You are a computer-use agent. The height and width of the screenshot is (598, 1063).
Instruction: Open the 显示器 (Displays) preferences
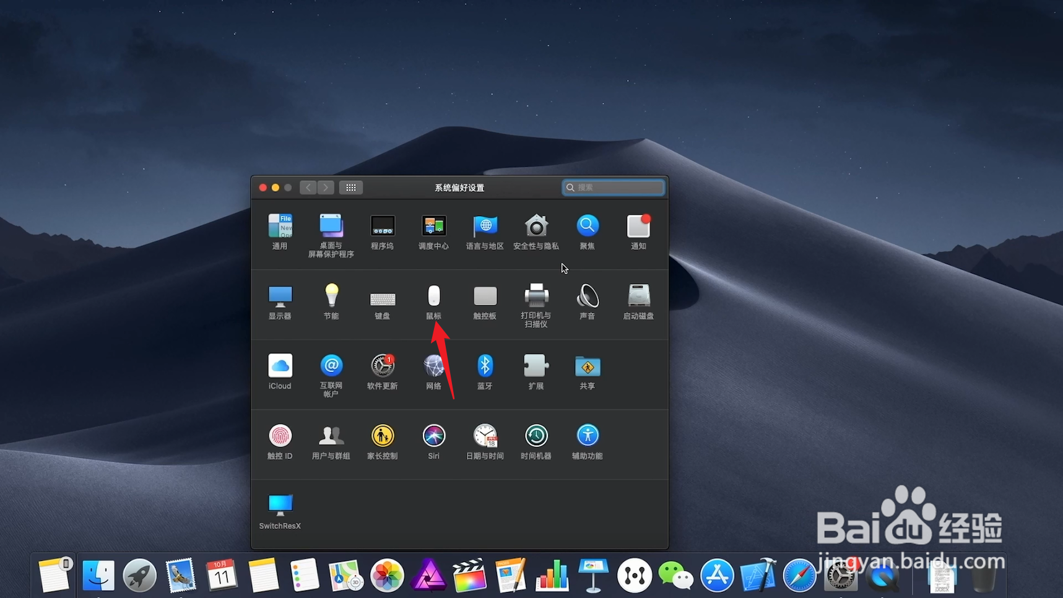click(x=280, y=301)
